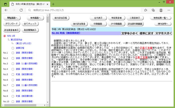Screen dimensions: 175x108
Task: Select the 令和 3年第2回定例会 browser tab
Action: pyautogui.click(x=30, y=4)
